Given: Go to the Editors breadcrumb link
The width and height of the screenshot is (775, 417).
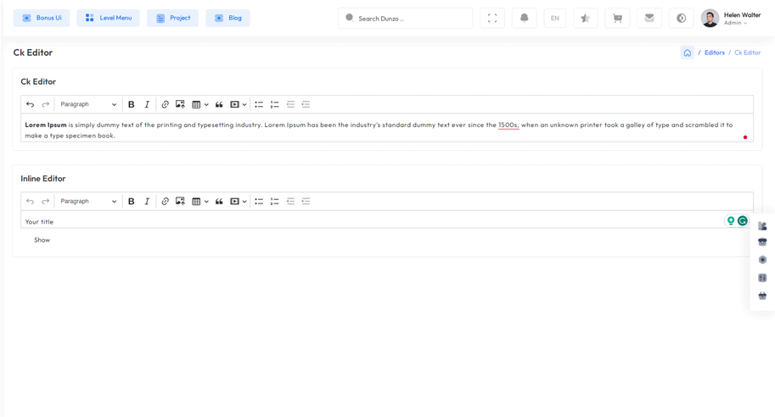Looking at the screenshot, I should [x=714, y=53].
